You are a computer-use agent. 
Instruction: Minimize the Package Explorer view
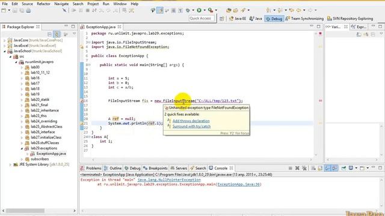tap(66, 26)
